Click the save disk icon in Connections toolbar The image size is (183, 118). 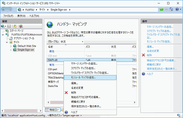pyautogui.click(x=9, y=26)
